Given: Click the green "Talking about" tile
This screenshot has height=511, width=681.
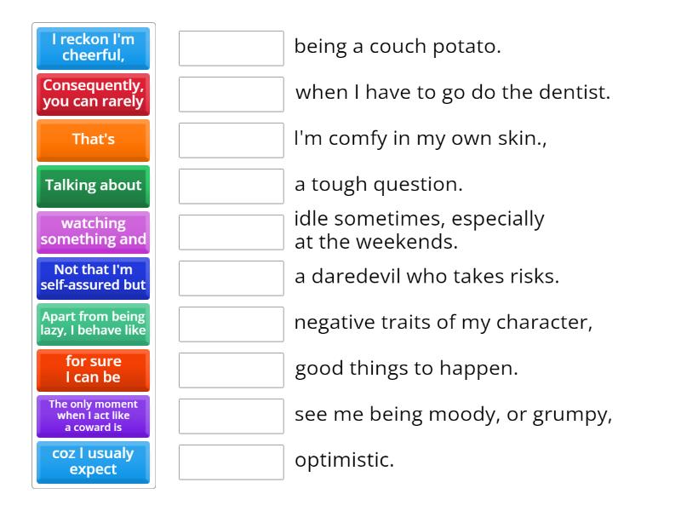Looking at the screenshot, I should click(93, 186).
